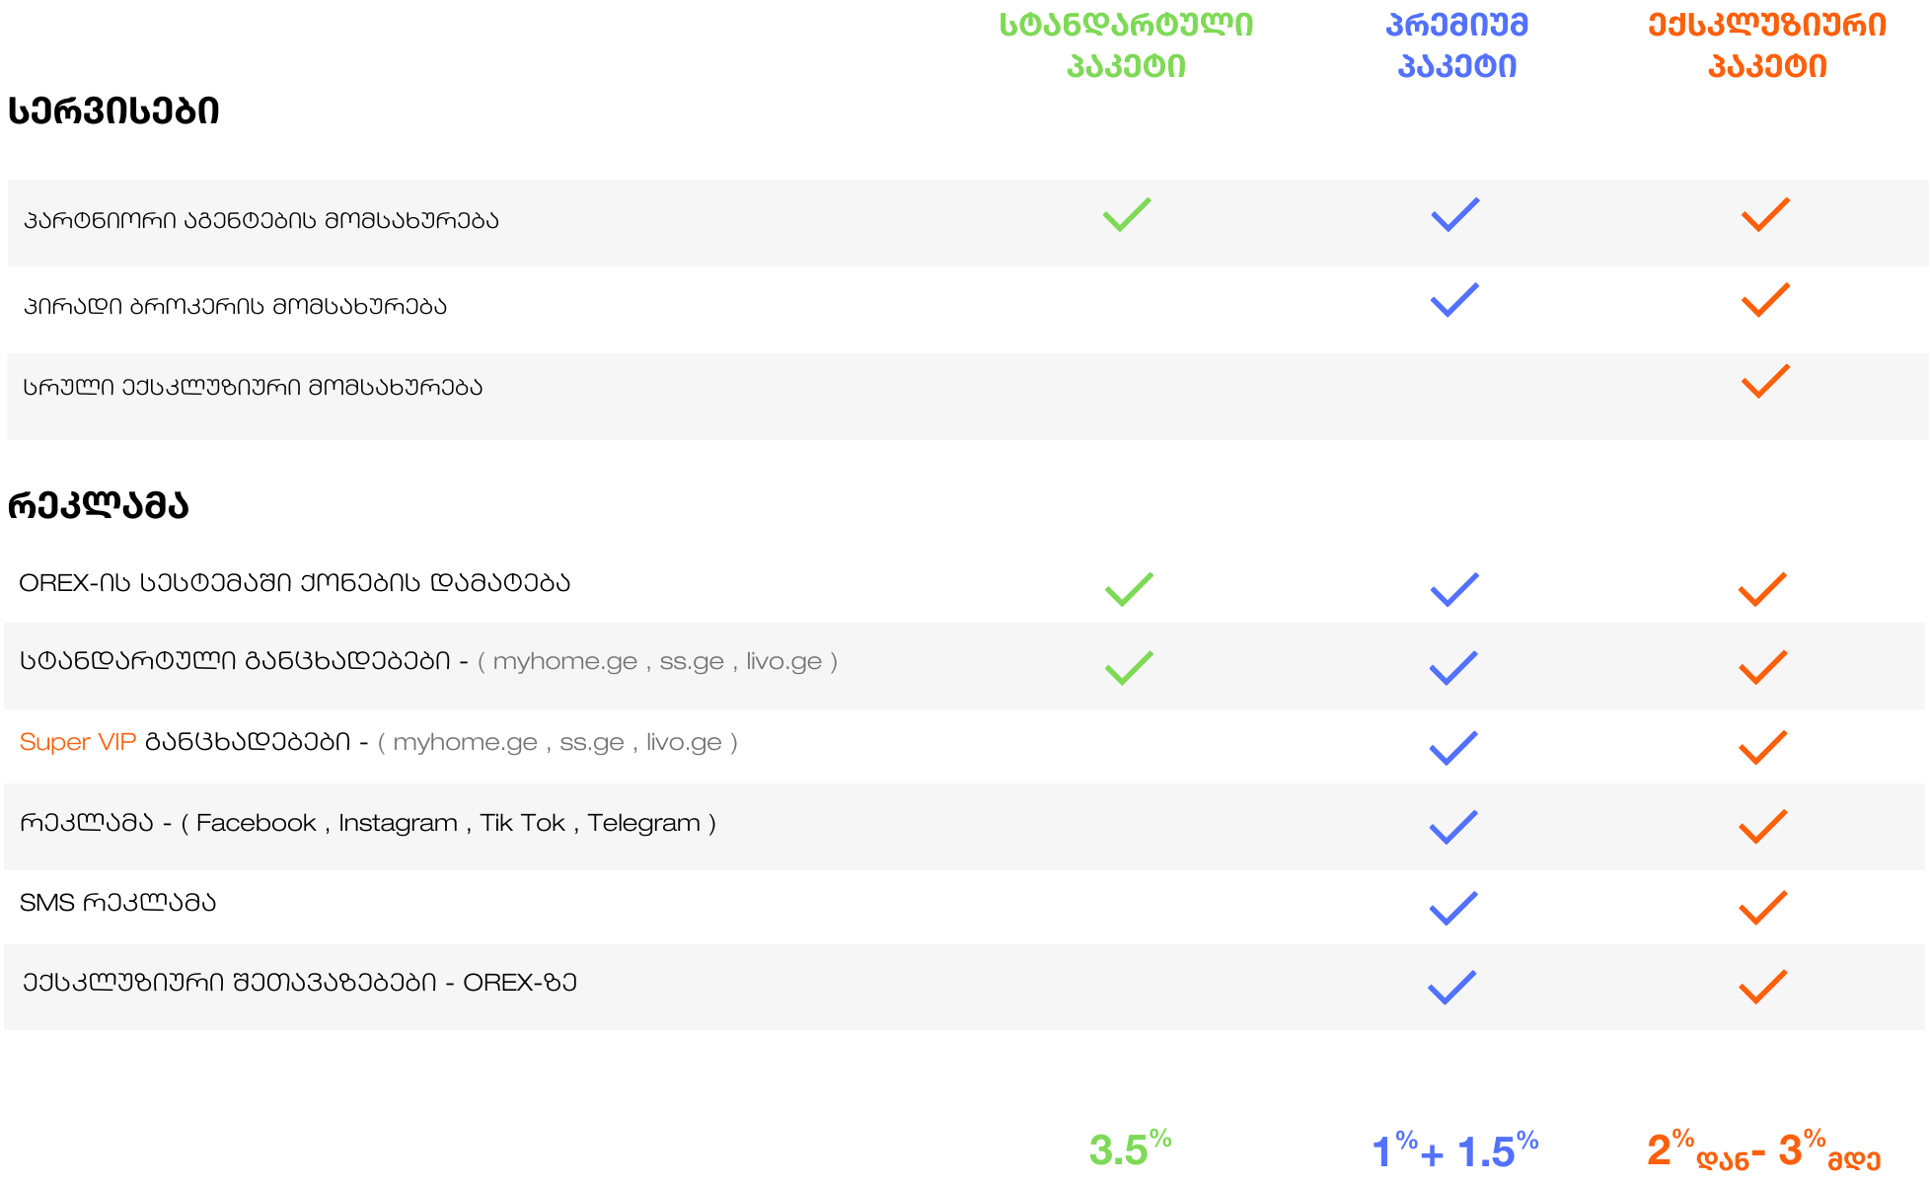
Task: Click the SMS რეკლამა row label
Action: tap(117, 903)
